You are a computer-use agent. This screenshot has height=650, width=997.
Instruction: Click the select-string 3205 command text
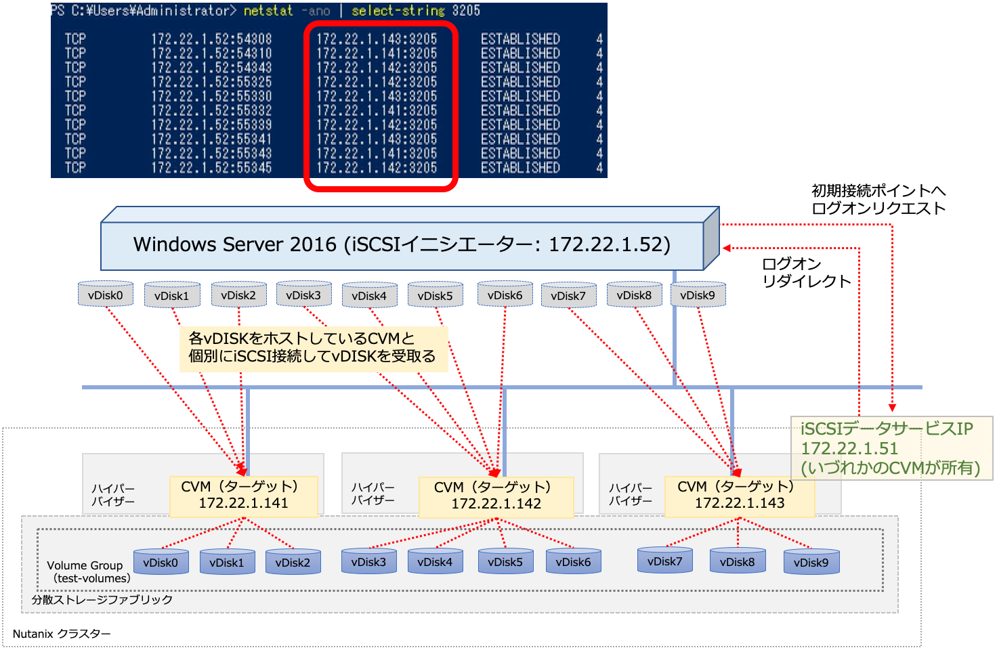click(x=416, y=11)
